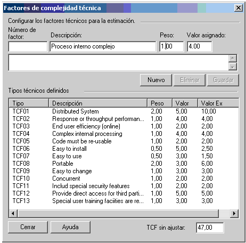Click the list horizontal scrollbar right arrow
Image resolution: width=246 pixels, height=243 pixels.
tap(234, 213)
